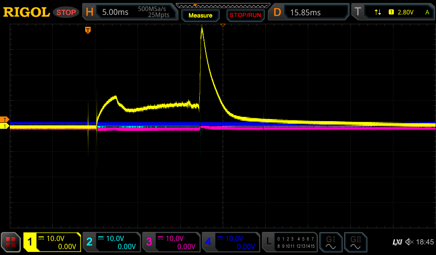
Task: Click the GI waveform generator icon
Action: pos(330,242)
